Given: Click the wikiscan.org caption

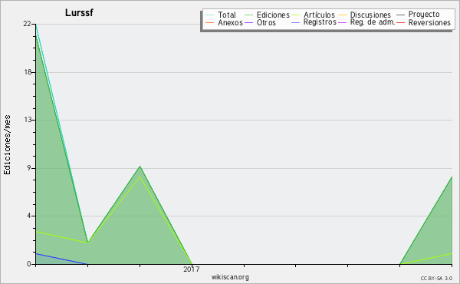Looking at the screenshot, I should [230, 277].
